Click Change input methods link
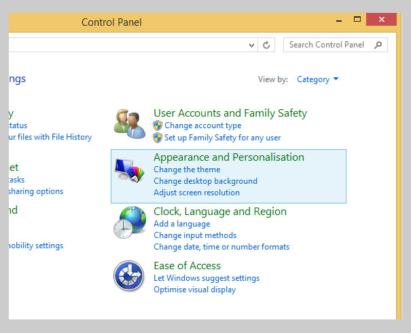Screen dimensions: 411x333 tap(195, 235)
